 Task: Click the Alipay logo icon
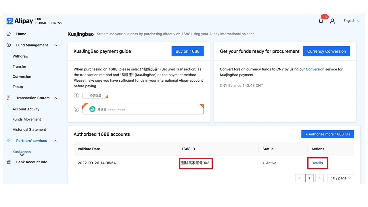[10, 21]
